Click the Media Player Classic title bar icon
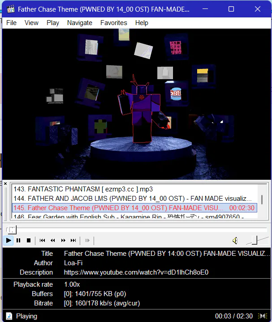Image resolution: width=272 pixels, height=322 pixels. 10,9
